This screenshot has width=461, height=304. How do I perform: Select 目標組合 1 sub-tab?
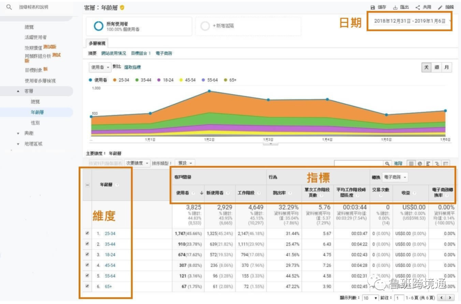click(141, 53)
